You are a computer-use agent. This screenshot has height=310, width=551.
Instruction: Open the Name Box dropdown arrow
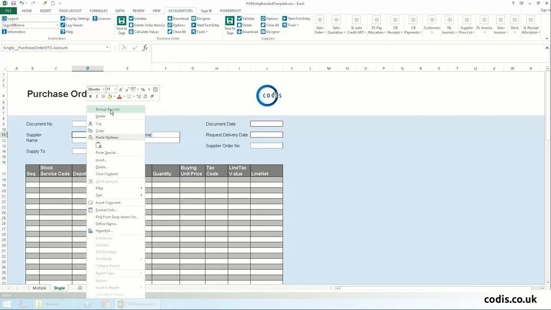click(x=107, y=48)
